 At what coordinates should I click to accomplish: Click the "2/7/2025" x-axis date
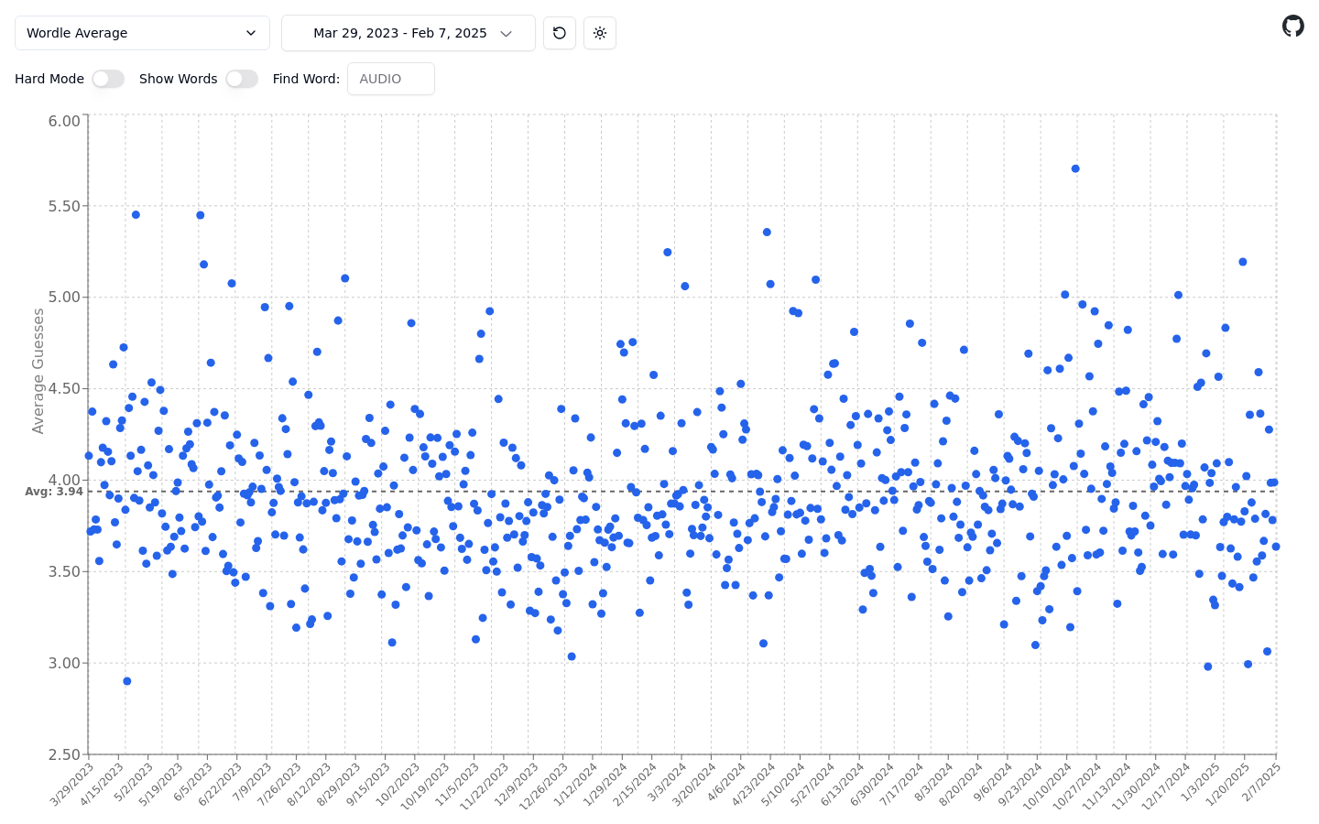(x=1261, y=783)
